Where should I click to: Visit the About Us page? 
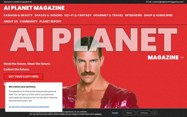tap(11, 21)
